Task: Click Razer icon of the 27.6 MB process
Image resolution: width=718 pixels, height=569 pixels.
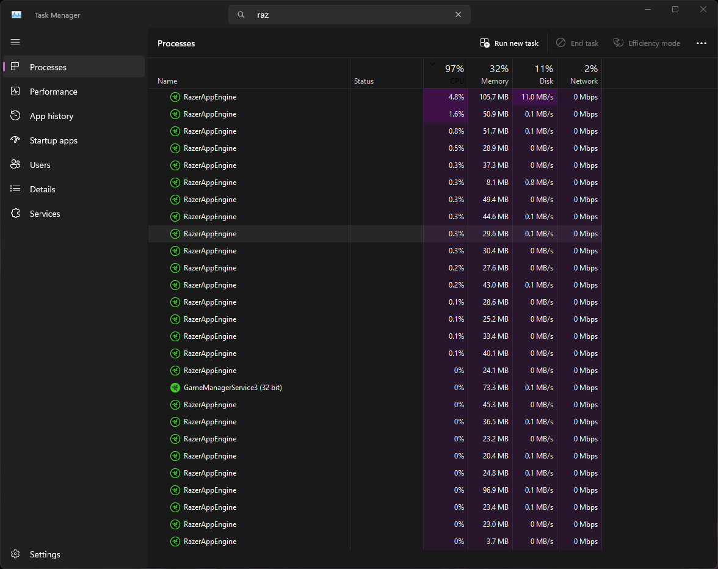Action: click(x=175, y=268)
